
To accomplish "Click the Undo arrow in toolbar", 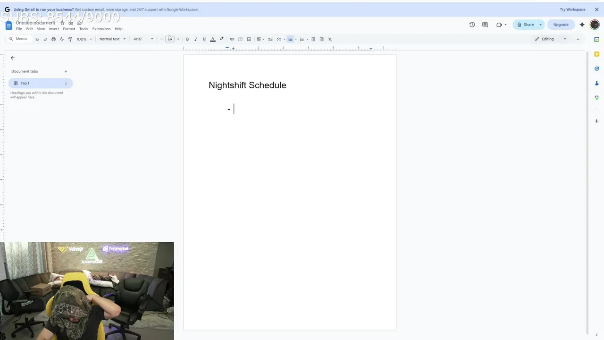I will [x=37, y=39].
